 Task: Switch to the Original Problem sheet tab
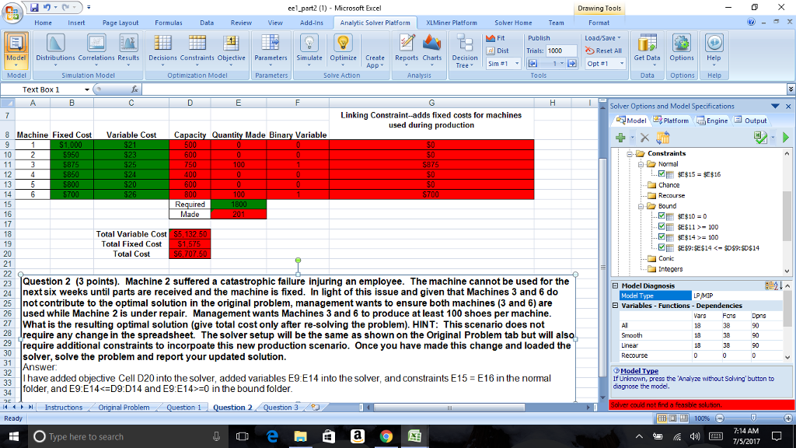[x=124, y=407]
